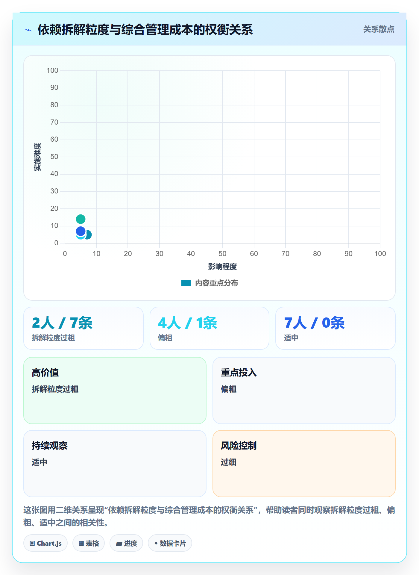This screenshot has height=575, width=419.
Task: Click the 实施难度 y-axis title
Action: point(37,157)
